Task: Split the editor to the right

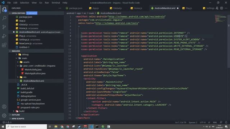Action: (221, 8)
